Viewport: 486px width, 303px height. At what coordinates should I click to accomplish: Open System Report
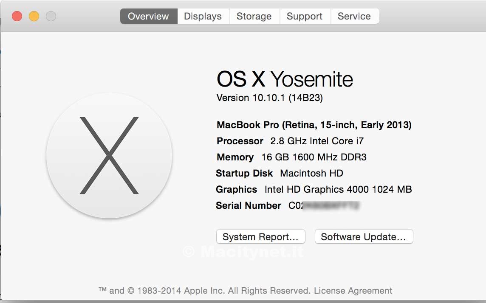pyautogui.click(x=260, y=237)
